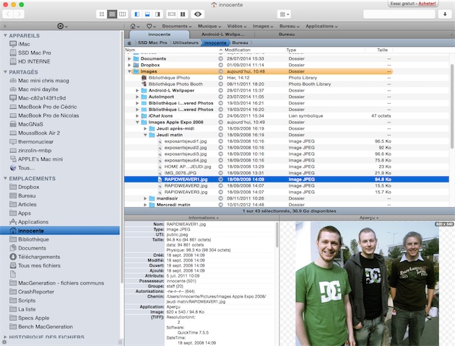Expand the Android-L Wallpaper folder
Viewport: 455px width, 346px height.
137,91
